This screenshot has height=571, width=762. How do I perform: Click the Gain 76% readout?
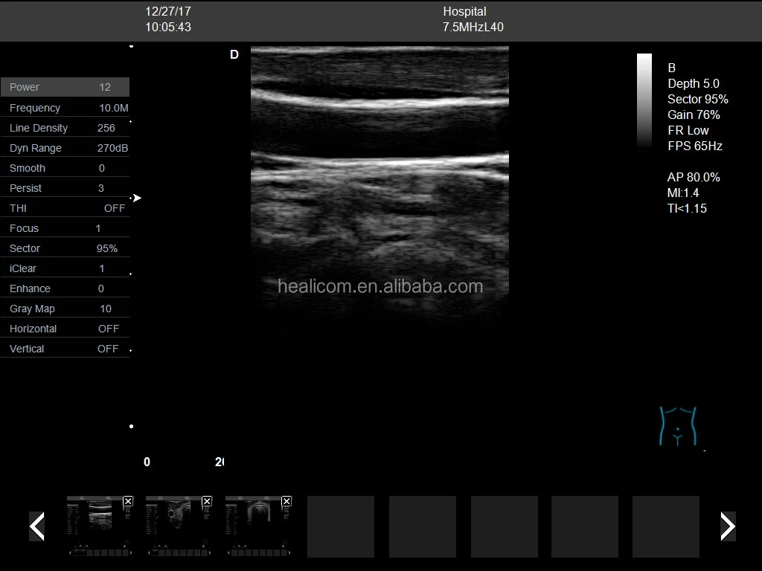(x=694, y=114)
